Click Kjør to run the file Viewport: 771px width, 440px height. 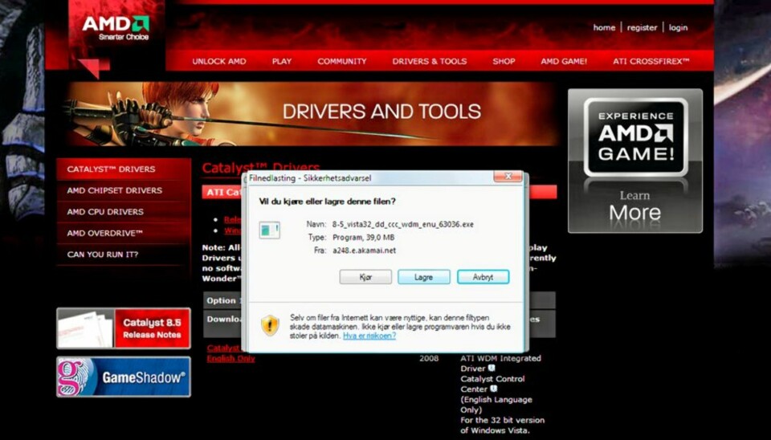point(365,277)
